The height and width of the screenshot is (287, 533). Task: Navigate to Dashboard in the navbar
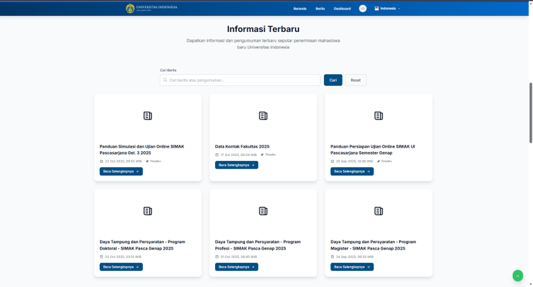(x=342, y=8)
